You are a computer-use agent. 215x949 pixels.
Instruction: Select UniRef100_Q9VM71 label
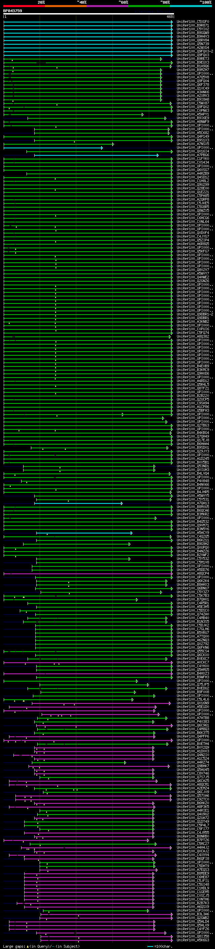coord(193,526)
